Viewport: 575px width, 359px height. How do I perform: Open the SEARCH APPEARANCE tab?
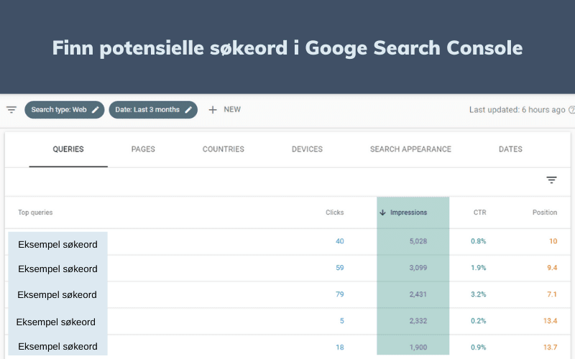coord(410,149)
